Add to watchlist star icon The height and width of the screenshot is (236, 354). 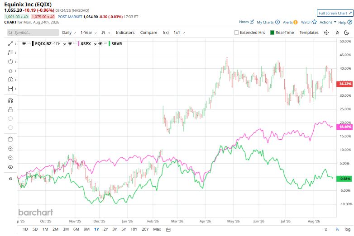(315, 22)
